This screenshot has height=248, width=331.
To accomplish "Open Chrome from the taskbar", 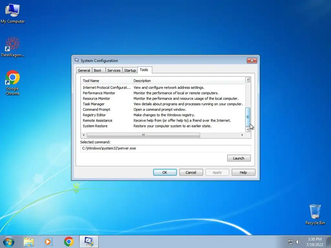I will pos(69,242).
